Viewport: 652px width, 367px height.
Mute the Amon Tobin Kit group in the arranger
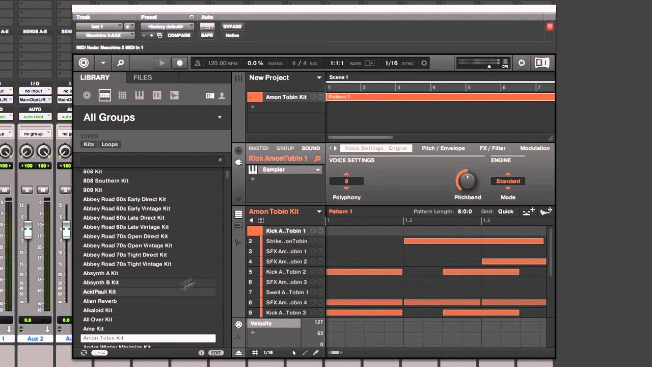point(313,97)
